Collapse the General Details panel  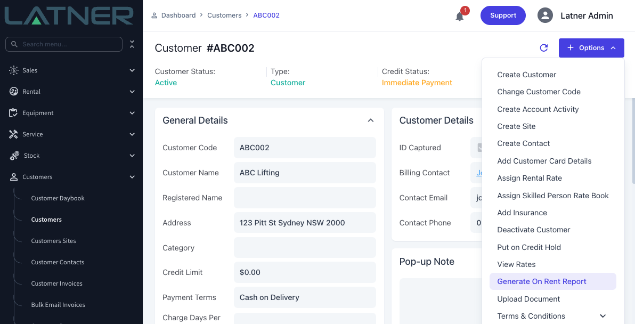371,120
